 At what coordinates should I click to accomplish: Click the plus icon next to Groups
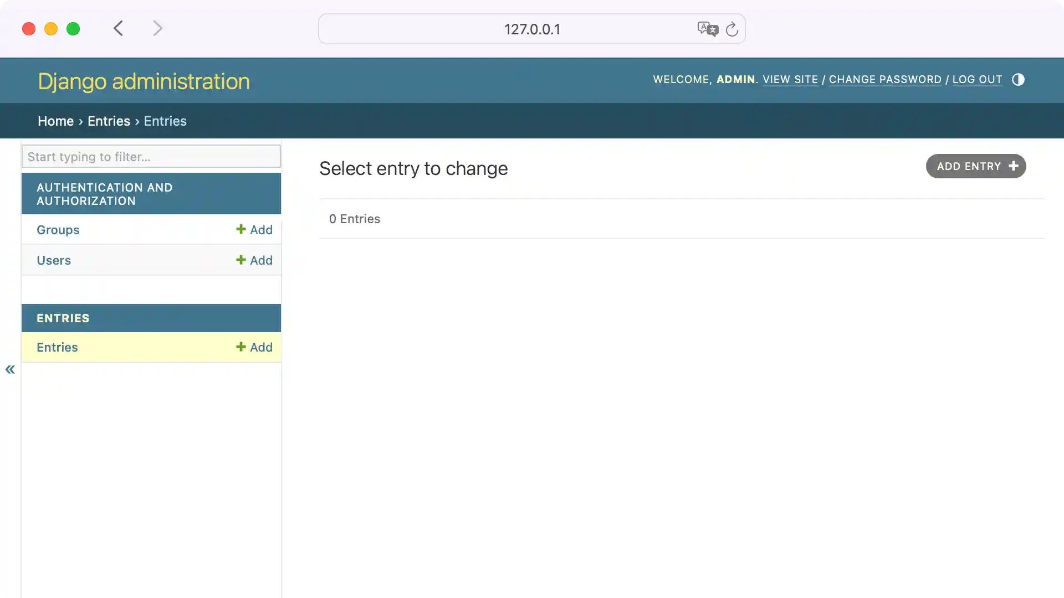click(x=240, y=229)
